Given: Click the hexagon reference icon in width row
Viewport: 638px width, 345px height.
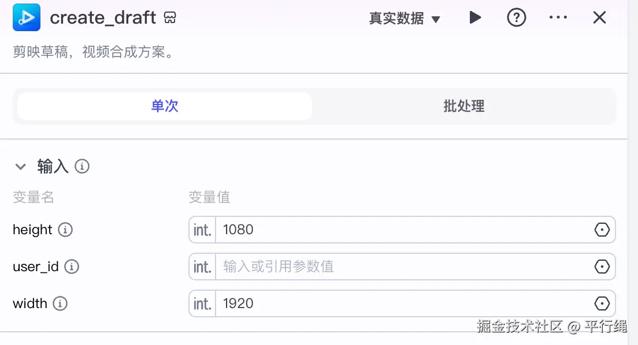Looking at the screenshot, I should click(602, 303).
